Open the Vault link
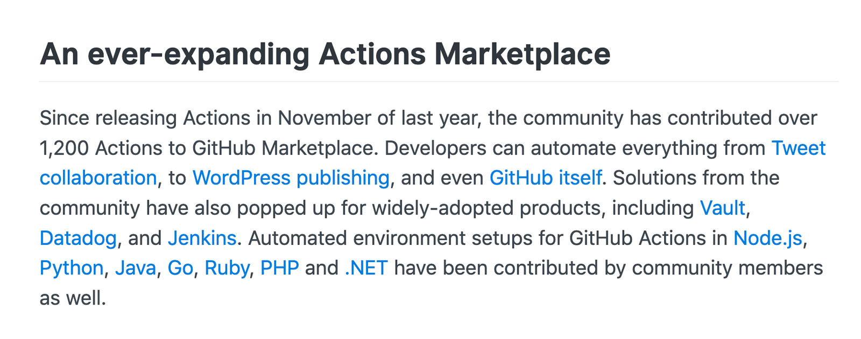 click(x=722, y=208)
